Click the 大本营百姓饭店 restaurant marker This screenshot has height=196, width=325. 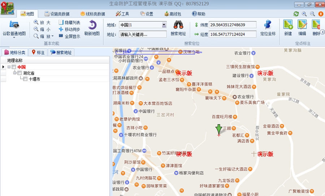click(140, 103)
